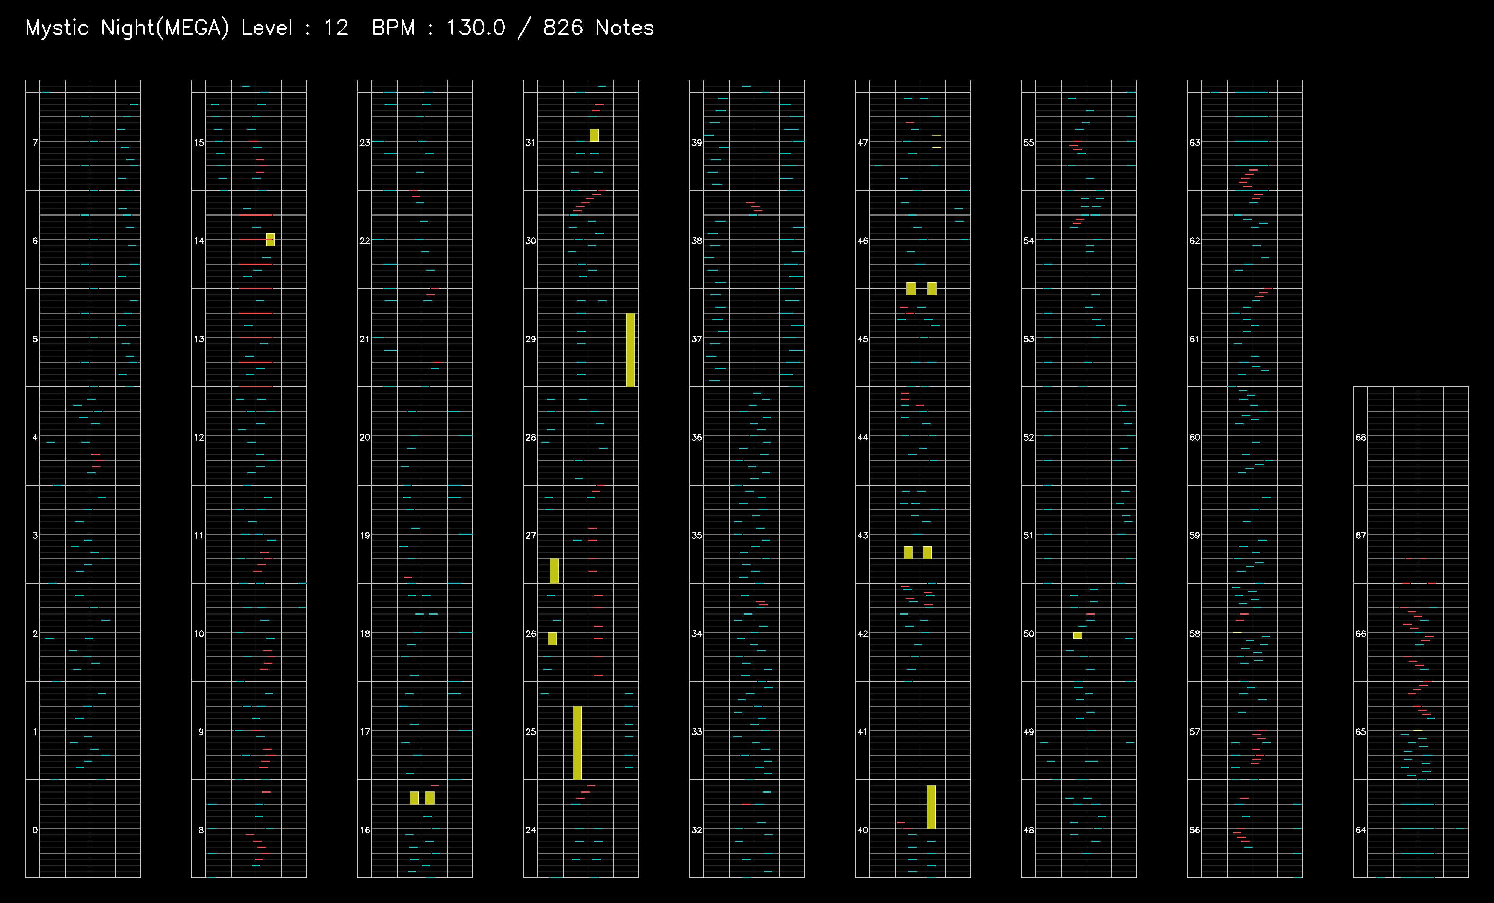The image size is (1494, 903).
Task: Click measure number 39 label
Action: coord(697,143)
